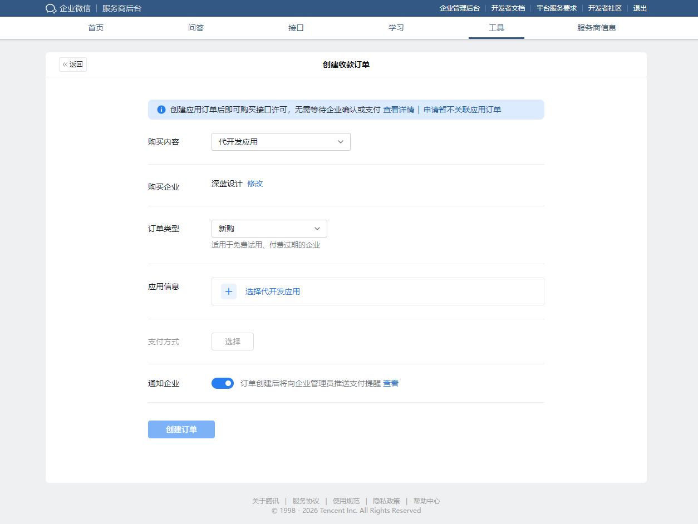Open the 服务商信息 tab
The width and height of the screenshot is (698, 524).
[596, 28]
